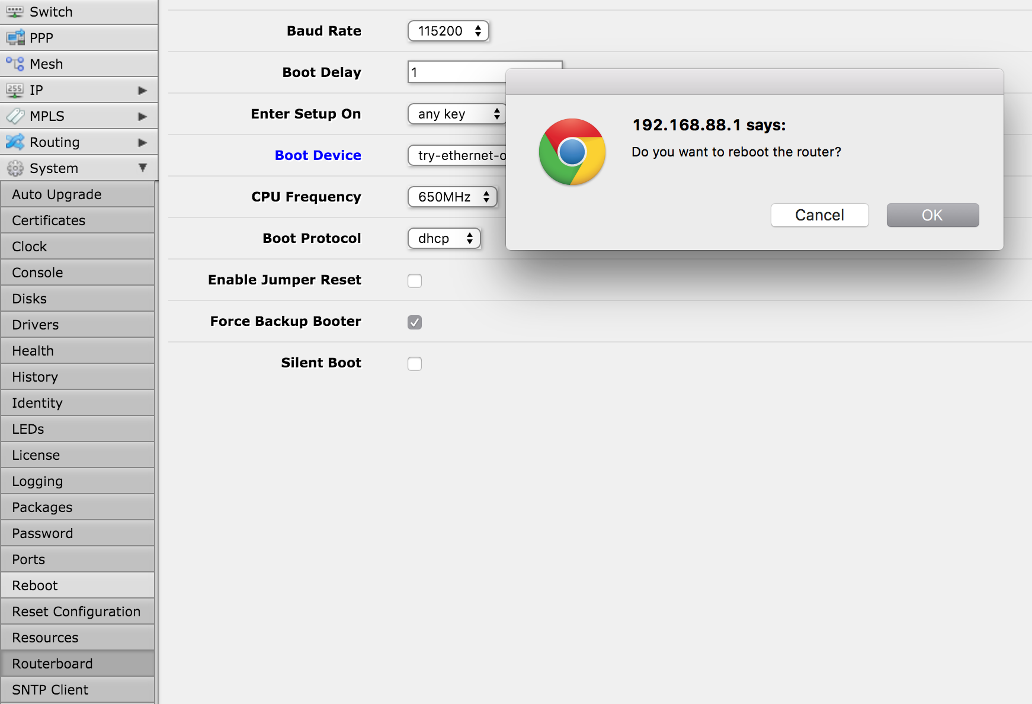Viewport: 1032px width, 704px height.
Task: Open the Boot Protocol dropdown
Action: pos(444,238)
